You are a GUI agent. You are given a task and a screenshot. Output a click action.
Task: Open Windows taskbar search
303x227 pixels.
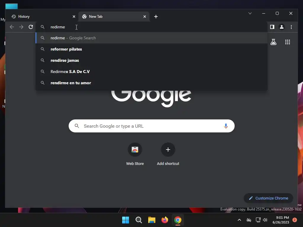(138, 220)
